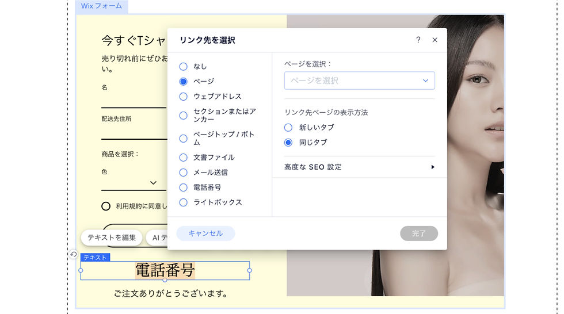Select the なし radio option
Image resolution: width=564 pixels, height=314 pixels.
pyautogui.click(x=184, y=67)
